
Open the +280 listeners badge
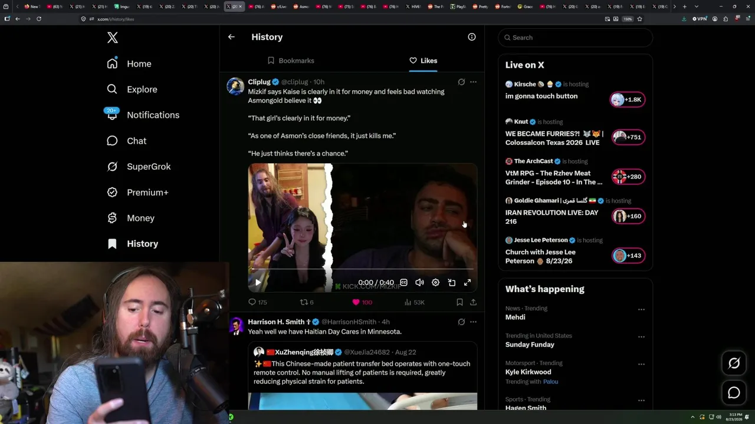click(x=628, y=177)
